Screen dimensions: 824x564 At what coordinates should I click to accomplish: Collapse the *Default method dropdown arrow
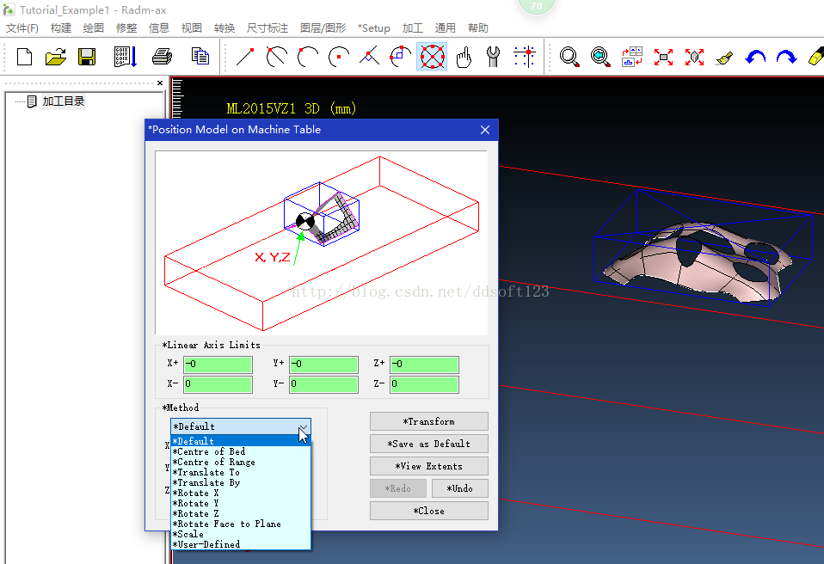tap(304, 426)
